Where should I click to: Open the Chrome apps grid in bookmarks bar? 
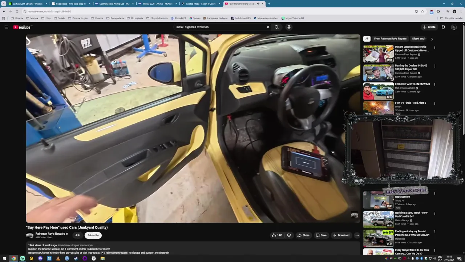pyautogui.click(x=4, y=18)
